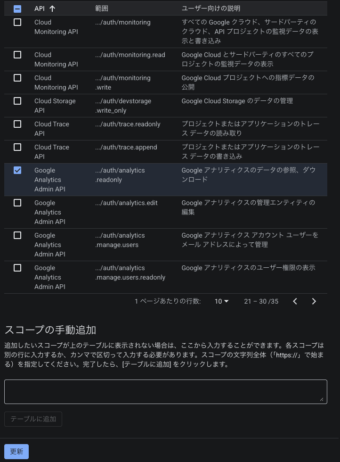The height and width of the screenshot is (462, 340).
Task: Toggle the select-all header checkbox
Action: [17, 8]
